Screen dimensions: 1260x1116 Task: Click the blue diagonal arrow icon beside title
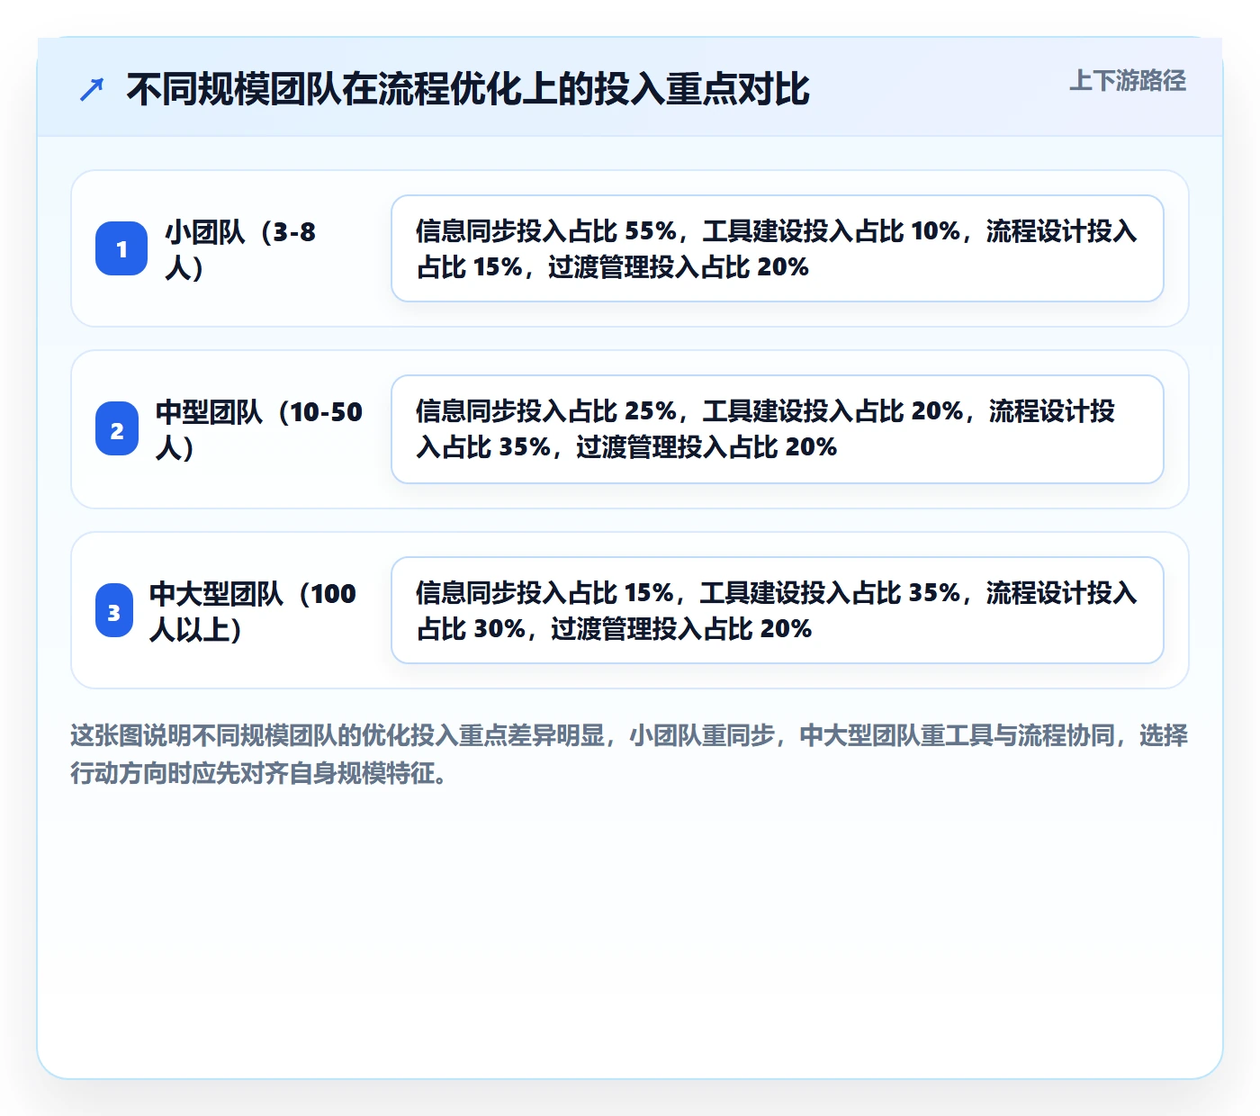[92, 90]
